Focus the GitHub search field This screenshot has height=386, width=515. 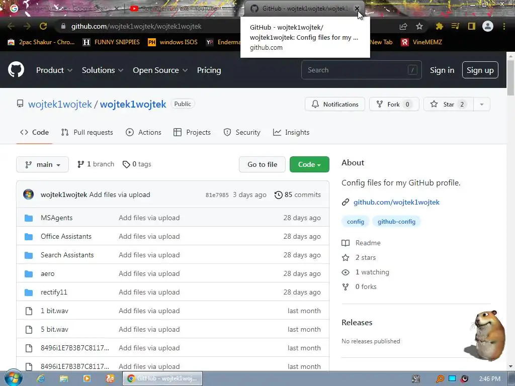tap(361, 70)
